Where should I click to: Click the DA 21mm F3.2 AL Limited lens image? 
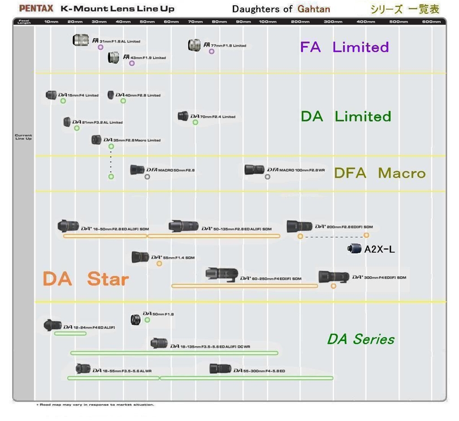coord(67,122)
